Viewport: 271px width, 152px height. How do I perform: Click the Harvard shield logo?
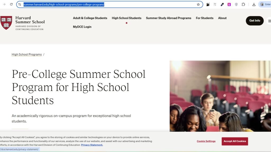(6, 23)
